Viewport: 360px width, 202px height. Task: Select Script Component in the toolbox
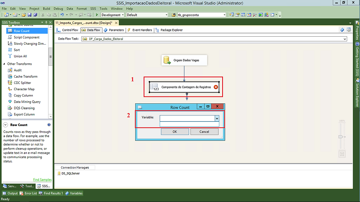coord(26,37)
